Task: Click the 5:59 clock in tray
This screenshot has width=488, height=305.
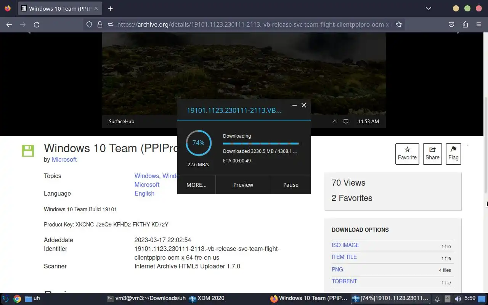Action: (x=470, y=299)
